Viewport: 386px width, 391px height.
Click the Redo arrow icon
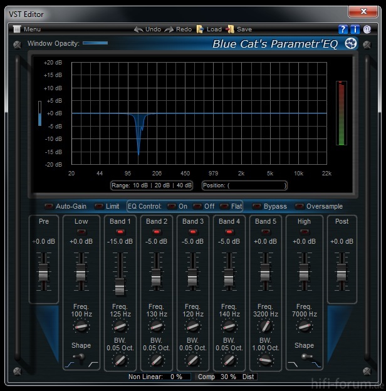[x=169, y=29]
